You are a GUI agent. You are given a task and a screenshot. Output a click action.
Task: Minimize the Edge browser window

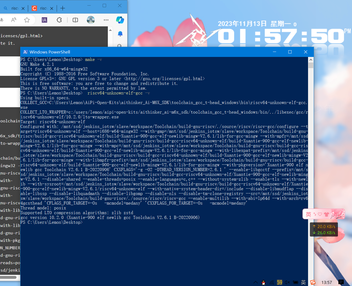pyautogui.click(x=89, y=5)
